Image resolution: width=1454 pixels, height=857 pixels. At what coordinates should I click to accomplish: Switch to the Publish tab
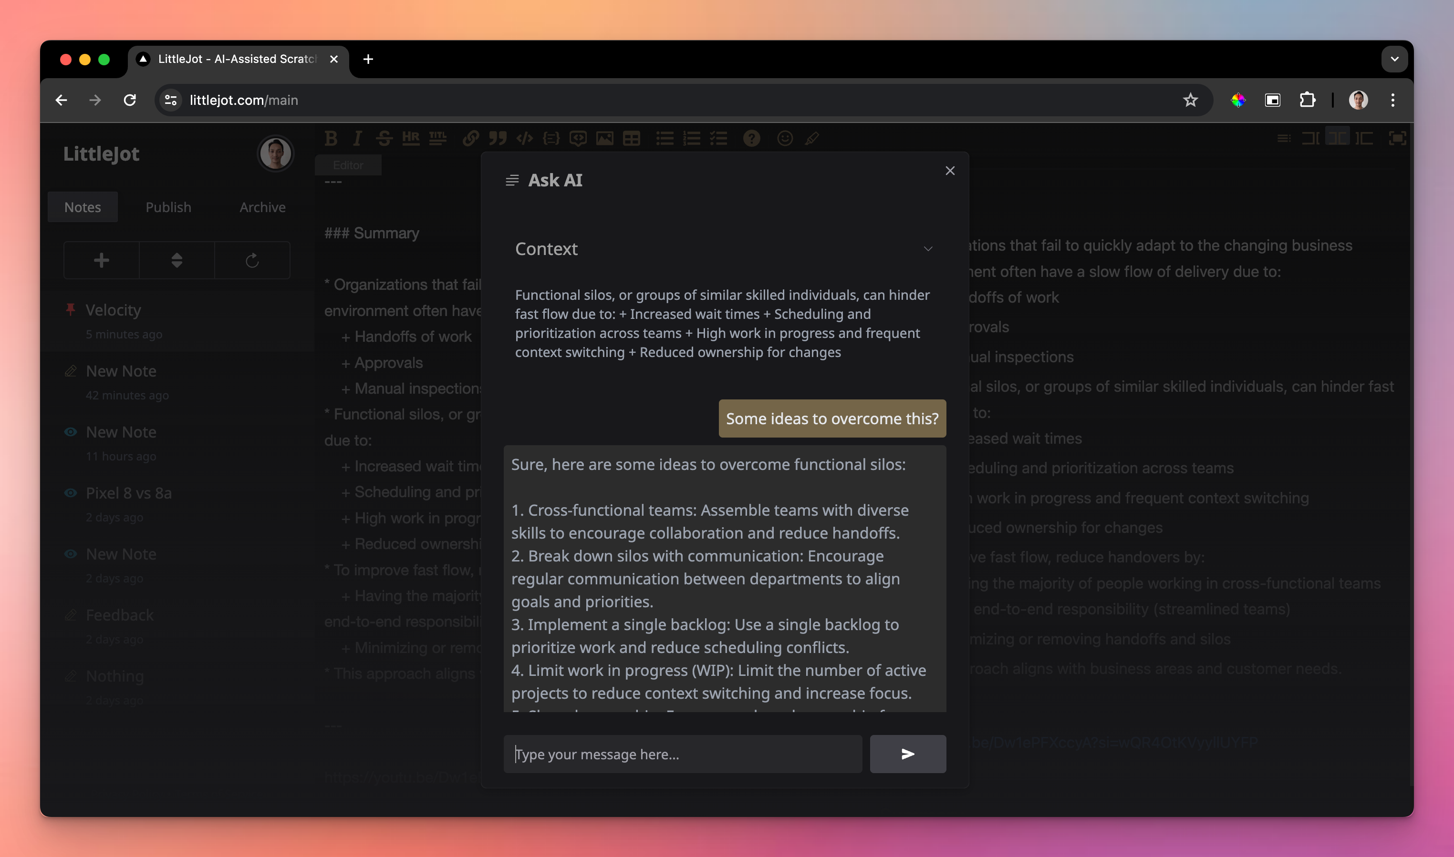click(168, 207)
